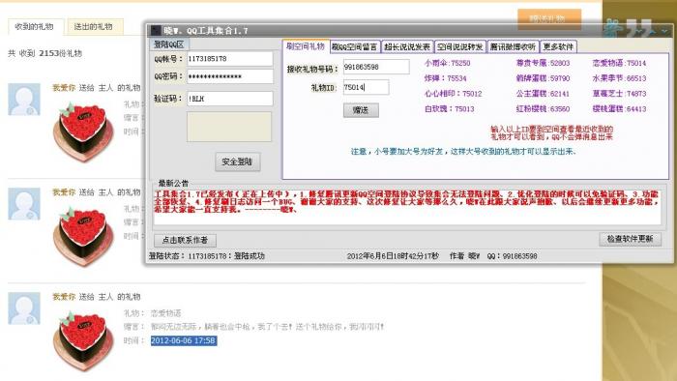677x381 pixels.
Task: Click the 共收到 2153份礼物 count text
Action: pos(44,53)
